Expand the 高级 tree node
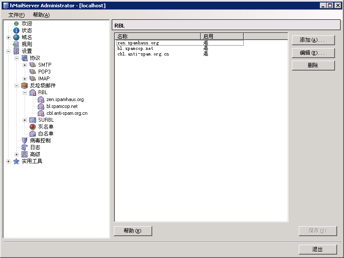344x258 pixels. click(x=16, y=154)
